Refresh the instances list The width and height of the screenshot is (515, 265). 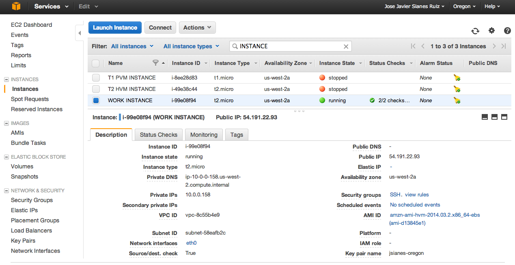(475, 31)
